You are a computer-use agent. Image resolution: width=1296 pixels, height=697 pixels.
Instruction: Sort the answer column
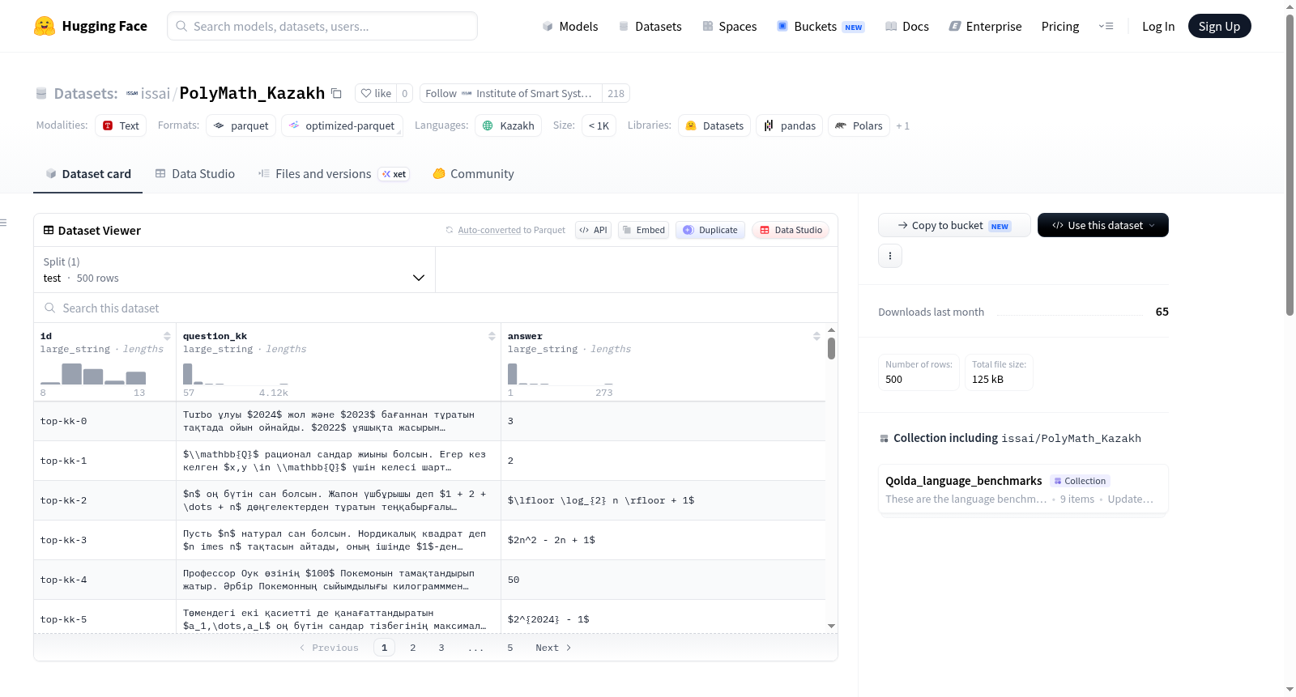(816, 336)
